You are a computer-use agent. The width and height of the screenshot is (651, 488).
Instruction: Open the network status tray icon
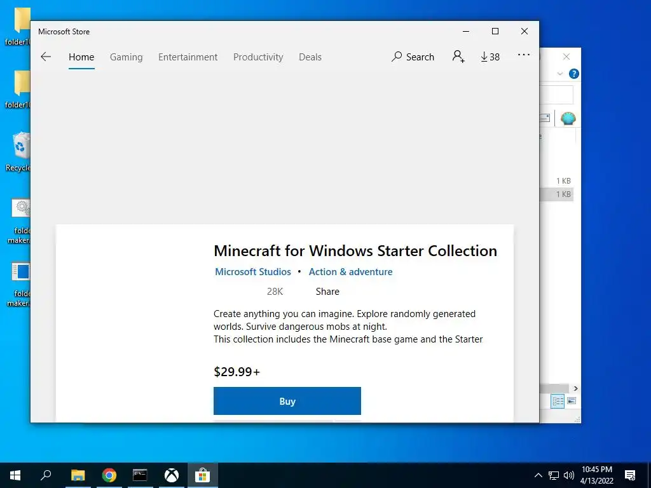point(554,475)
